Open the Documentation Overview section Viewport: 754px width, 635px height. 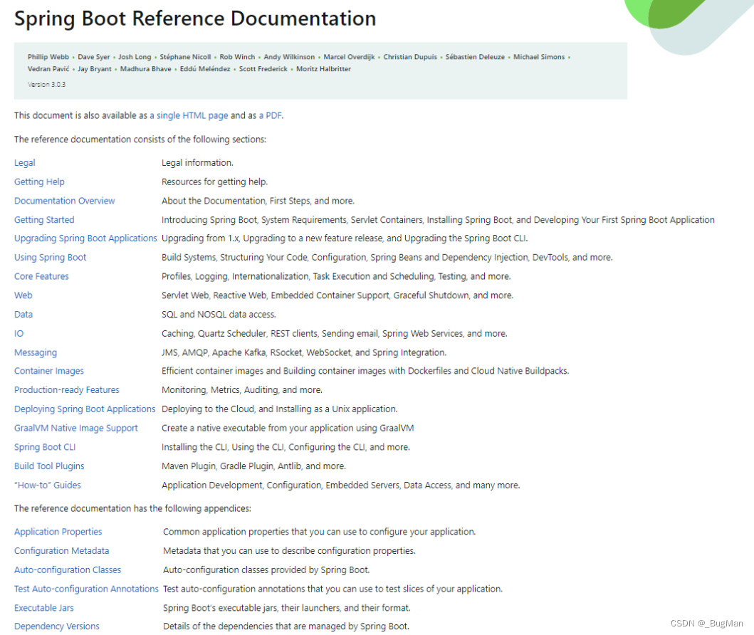64,201
